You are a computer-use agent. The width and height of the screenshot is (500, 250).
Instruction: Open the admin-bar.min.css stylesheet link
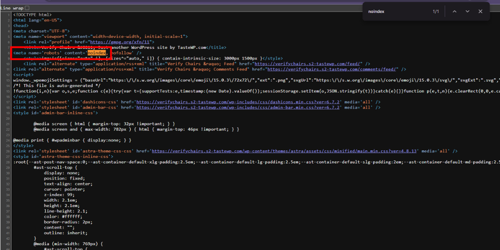click(238, 107)
